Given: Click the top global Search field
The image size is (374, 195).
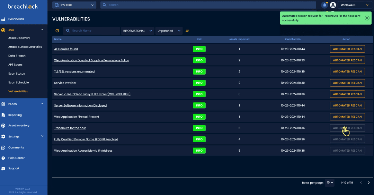Looking at the screenshot, I should [x=208, y=5].
